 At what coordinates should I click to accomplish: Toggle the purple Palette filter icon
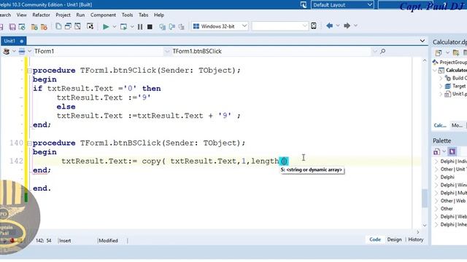452,151
